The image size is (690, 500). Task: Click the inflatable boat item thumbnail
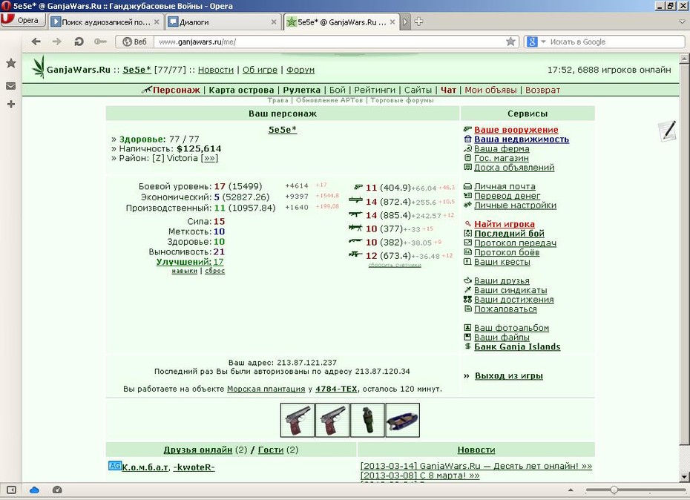(x=403, y=420)
